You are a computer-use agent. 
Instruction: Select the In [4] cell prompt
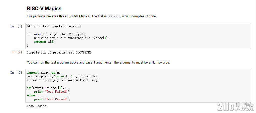17,26
